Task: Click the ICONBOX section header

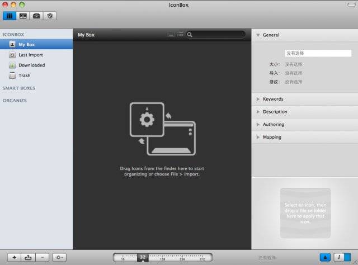Action: (x=13, y=35)
